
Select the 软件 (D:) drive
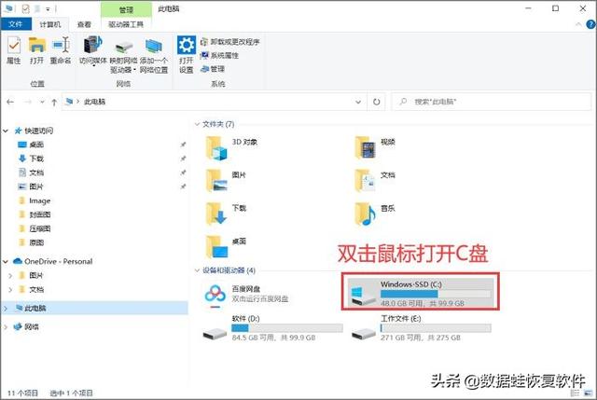tap(272, 328)
